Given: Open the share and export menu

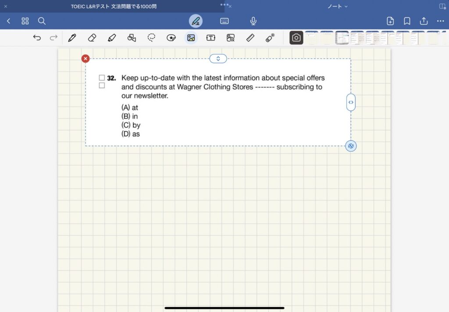Looking at the screenshot, I should click(424, 21).
